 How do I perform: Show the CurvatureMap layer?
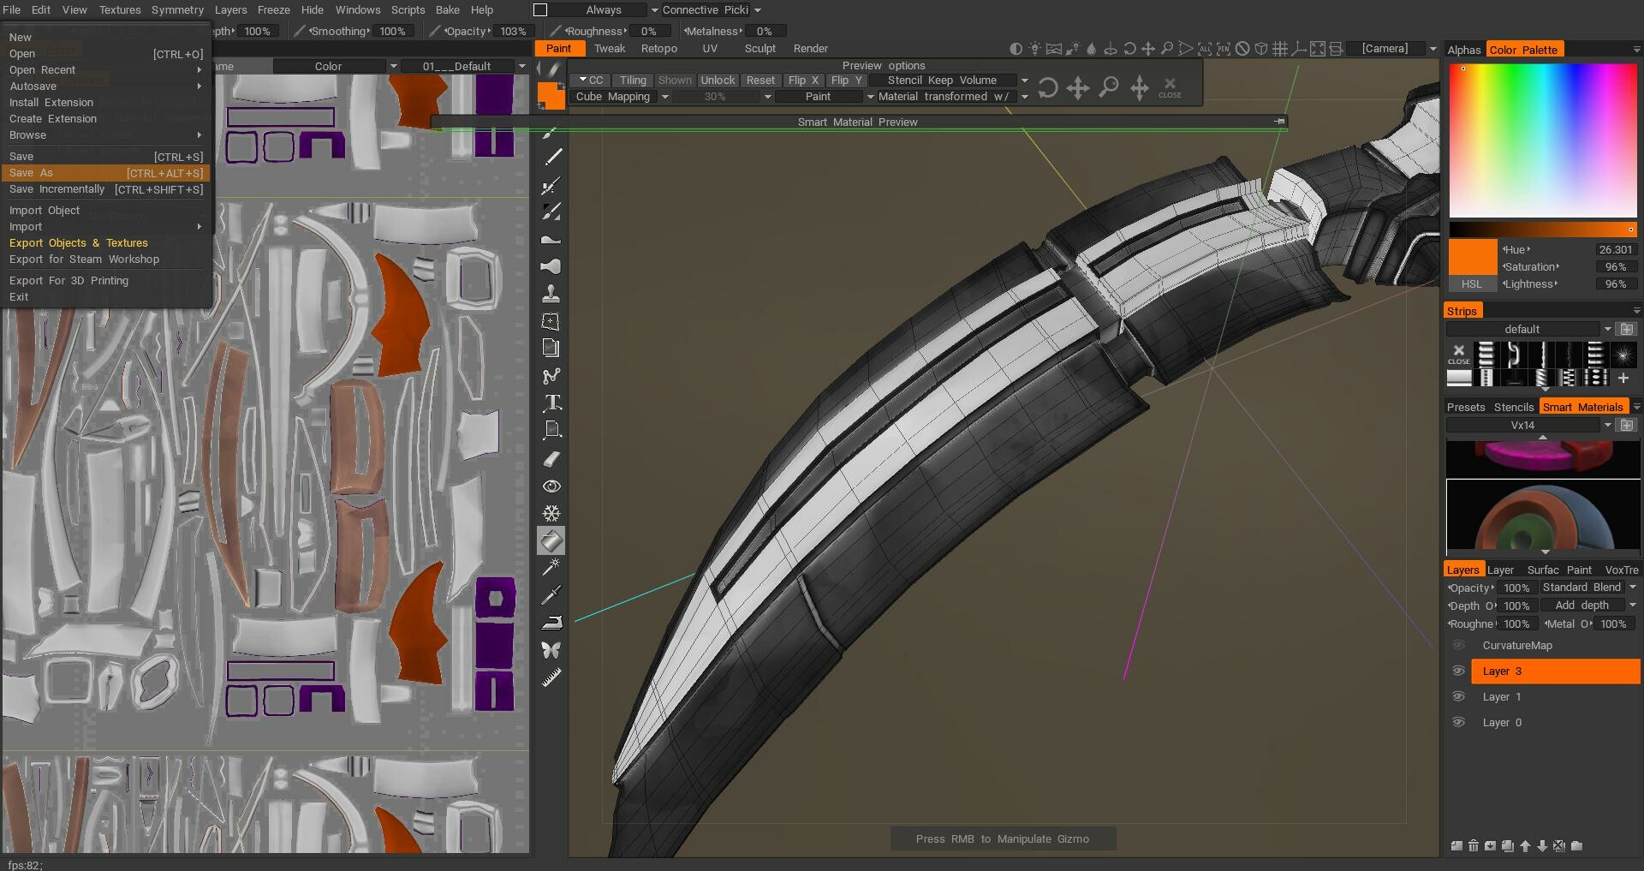pyautogui.click(x=1457, y=646)
